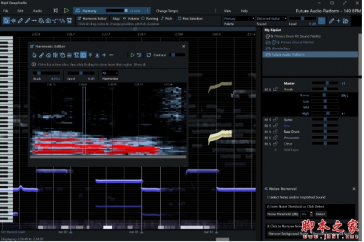Viewport: 364px width, 242px height.
Task: Toggle the Fine Selection checkbox
Action: 191,19
